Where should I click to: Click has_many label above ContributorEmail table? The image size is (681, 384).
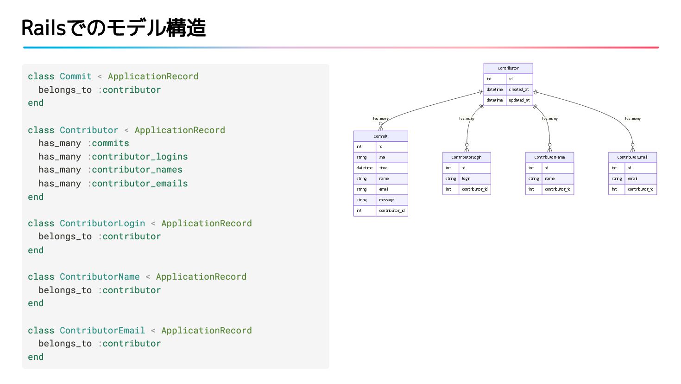pos(633,119)
